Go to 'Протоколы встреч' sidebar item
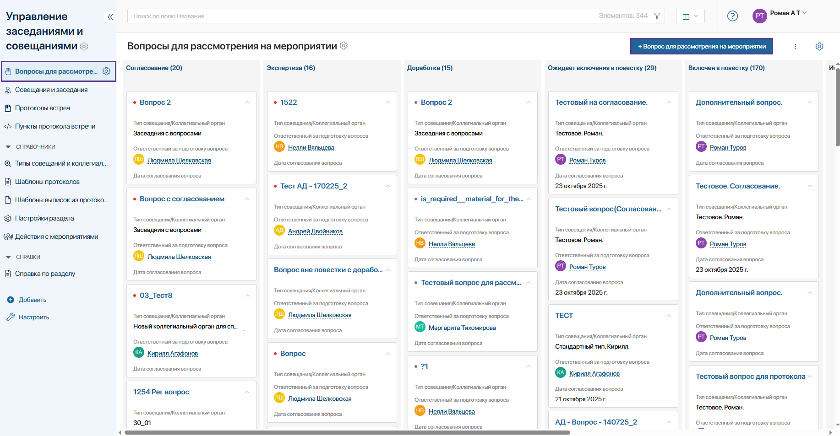The width and height of the screenshot is (840, 436). pos(43,108)
